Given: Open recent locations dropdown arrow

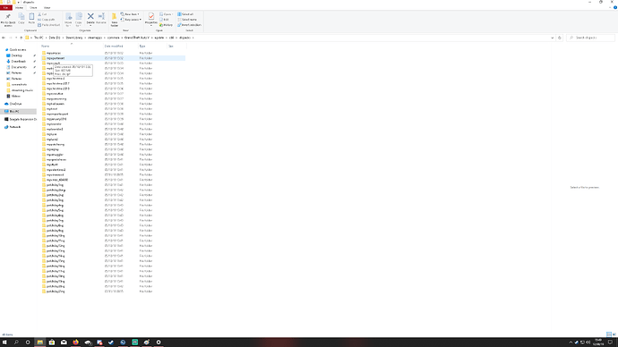Looking at the screenshot, I should [16, 38].
